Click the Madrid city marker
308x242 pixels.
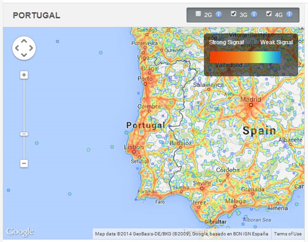(251, 105)
